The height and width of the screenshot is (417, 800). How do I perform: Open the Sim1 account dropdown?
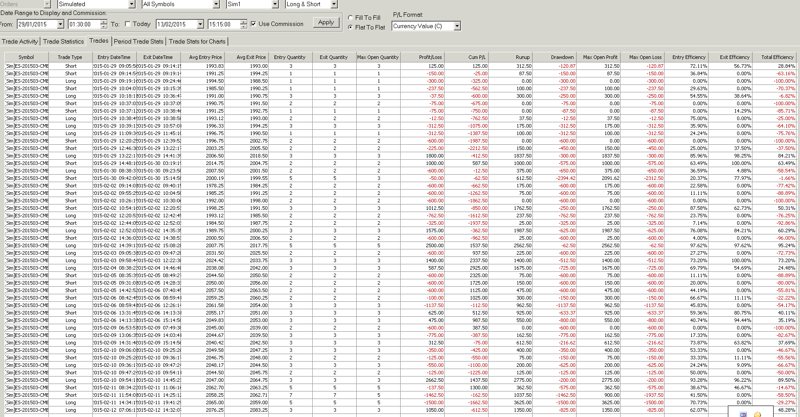pyautogui.click(x=275, y=4)
